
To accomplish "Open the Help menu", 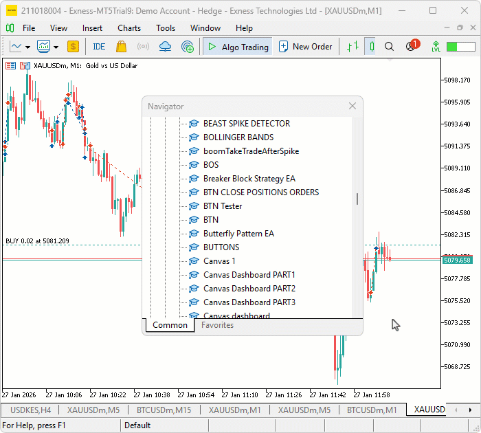I will [244, 28].
